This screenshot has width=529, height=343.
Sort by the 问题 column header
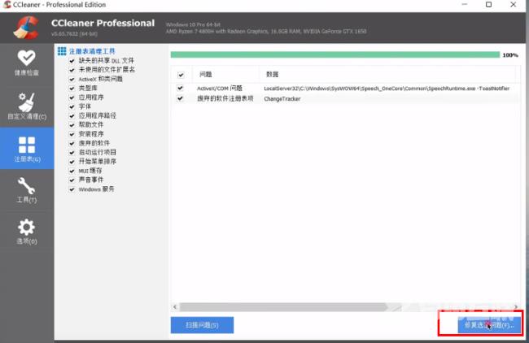(x=225, y=75)
